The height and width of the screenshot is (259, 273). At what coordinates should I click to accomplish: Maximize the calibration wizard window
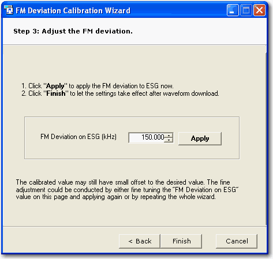(246, 10)
